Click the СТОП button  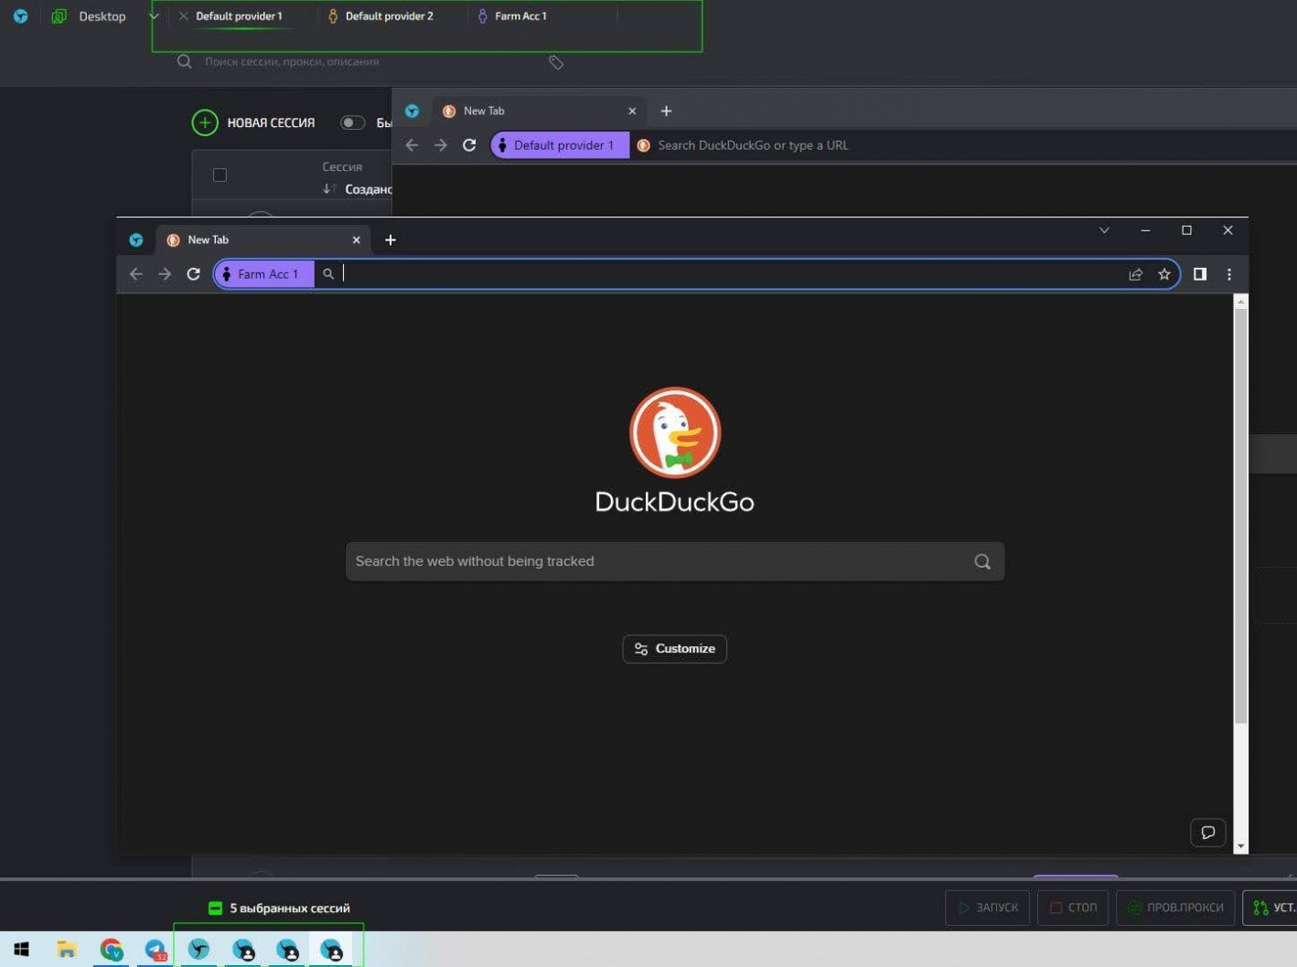coord(1073,908)
